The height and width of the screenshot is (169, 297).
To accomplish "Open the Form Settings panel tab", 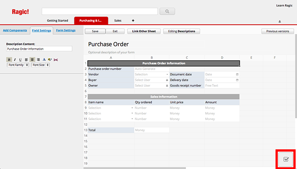I will click(x=66, y=30).
